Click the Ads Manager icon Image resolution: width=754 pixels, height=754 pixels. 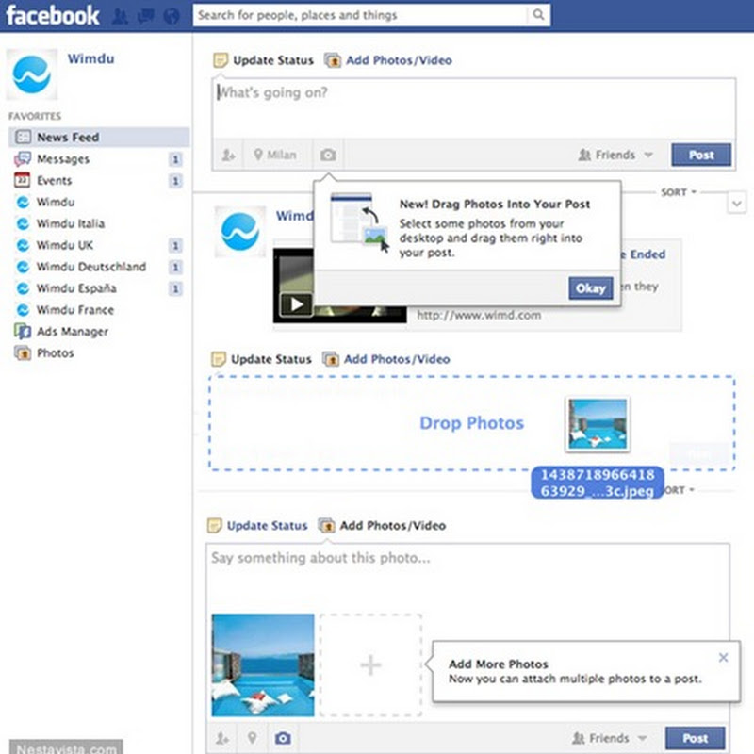pyautogui.click(x=23, y=331)
